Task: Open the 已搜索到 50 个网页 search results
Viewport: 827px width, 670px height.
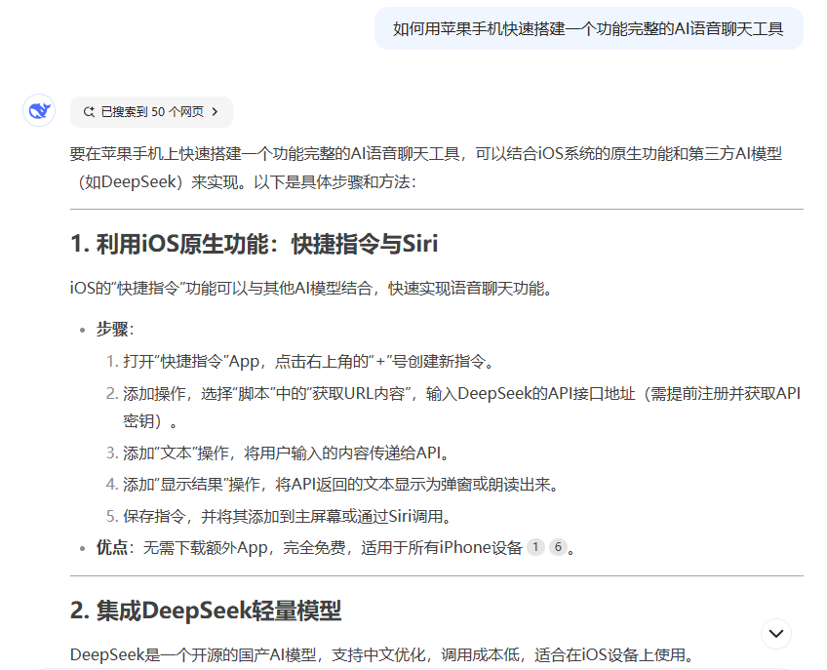Action: pyautogui.click(x=152, y=112)
